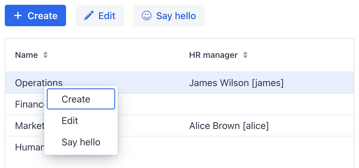The image size is (359, 168).
Task: Click the pencil icon in the toolbar
Action: point(88,16)
